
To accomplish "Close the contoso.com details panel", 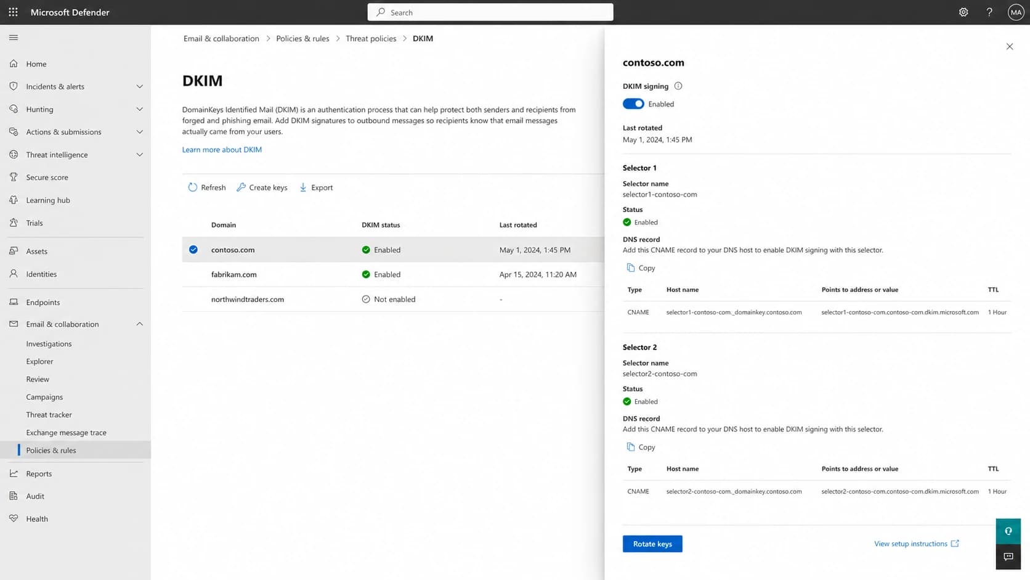I will [1010, 46].
